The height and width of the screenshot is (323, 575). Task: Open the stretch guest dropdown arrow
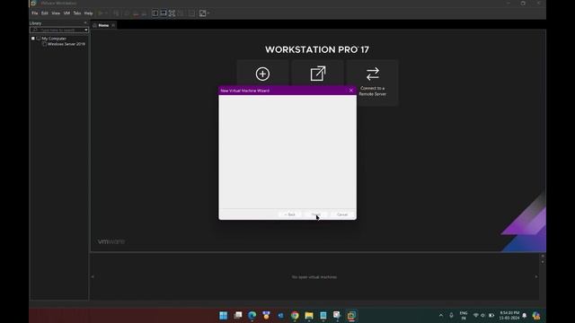208,13
